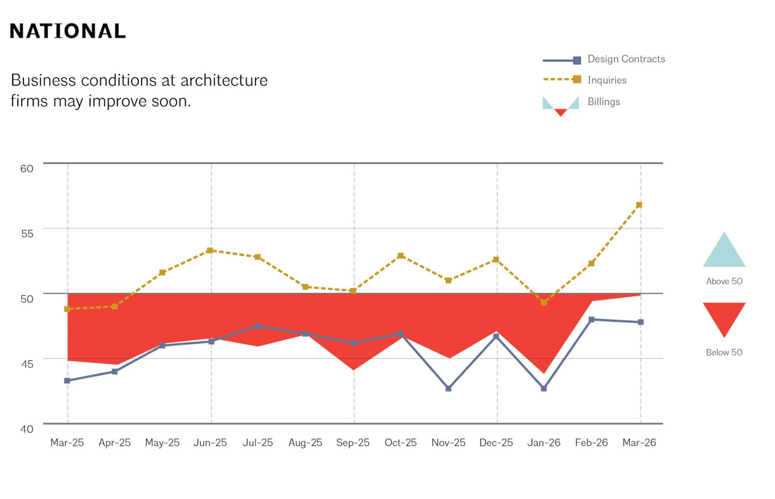Click the Inquiries legend label
Image resolution: width=775 pixels, height=499 pixels.
[606, 80]
